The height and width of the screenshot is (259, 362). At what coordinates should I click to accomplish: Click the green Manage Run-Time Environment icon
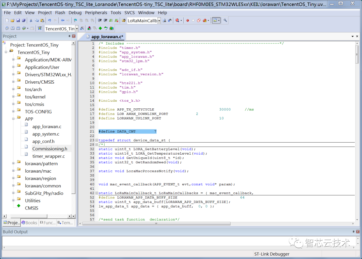(100, 28)
